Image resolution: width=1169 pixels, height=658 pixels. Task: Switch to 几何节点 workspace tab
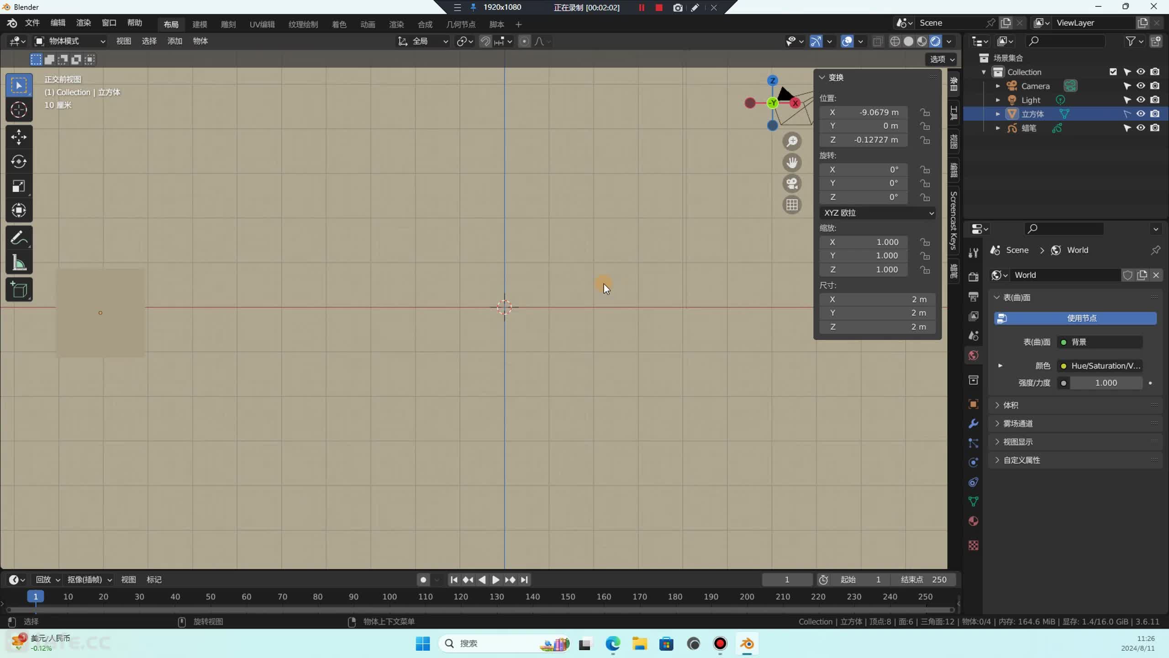[461, 24]
